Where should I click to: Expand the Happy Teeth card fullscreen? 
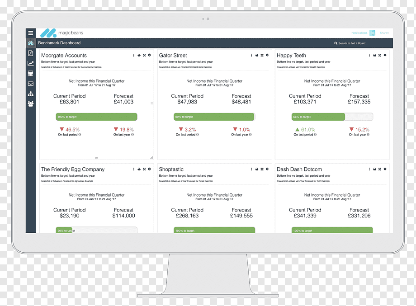point(380,55)
